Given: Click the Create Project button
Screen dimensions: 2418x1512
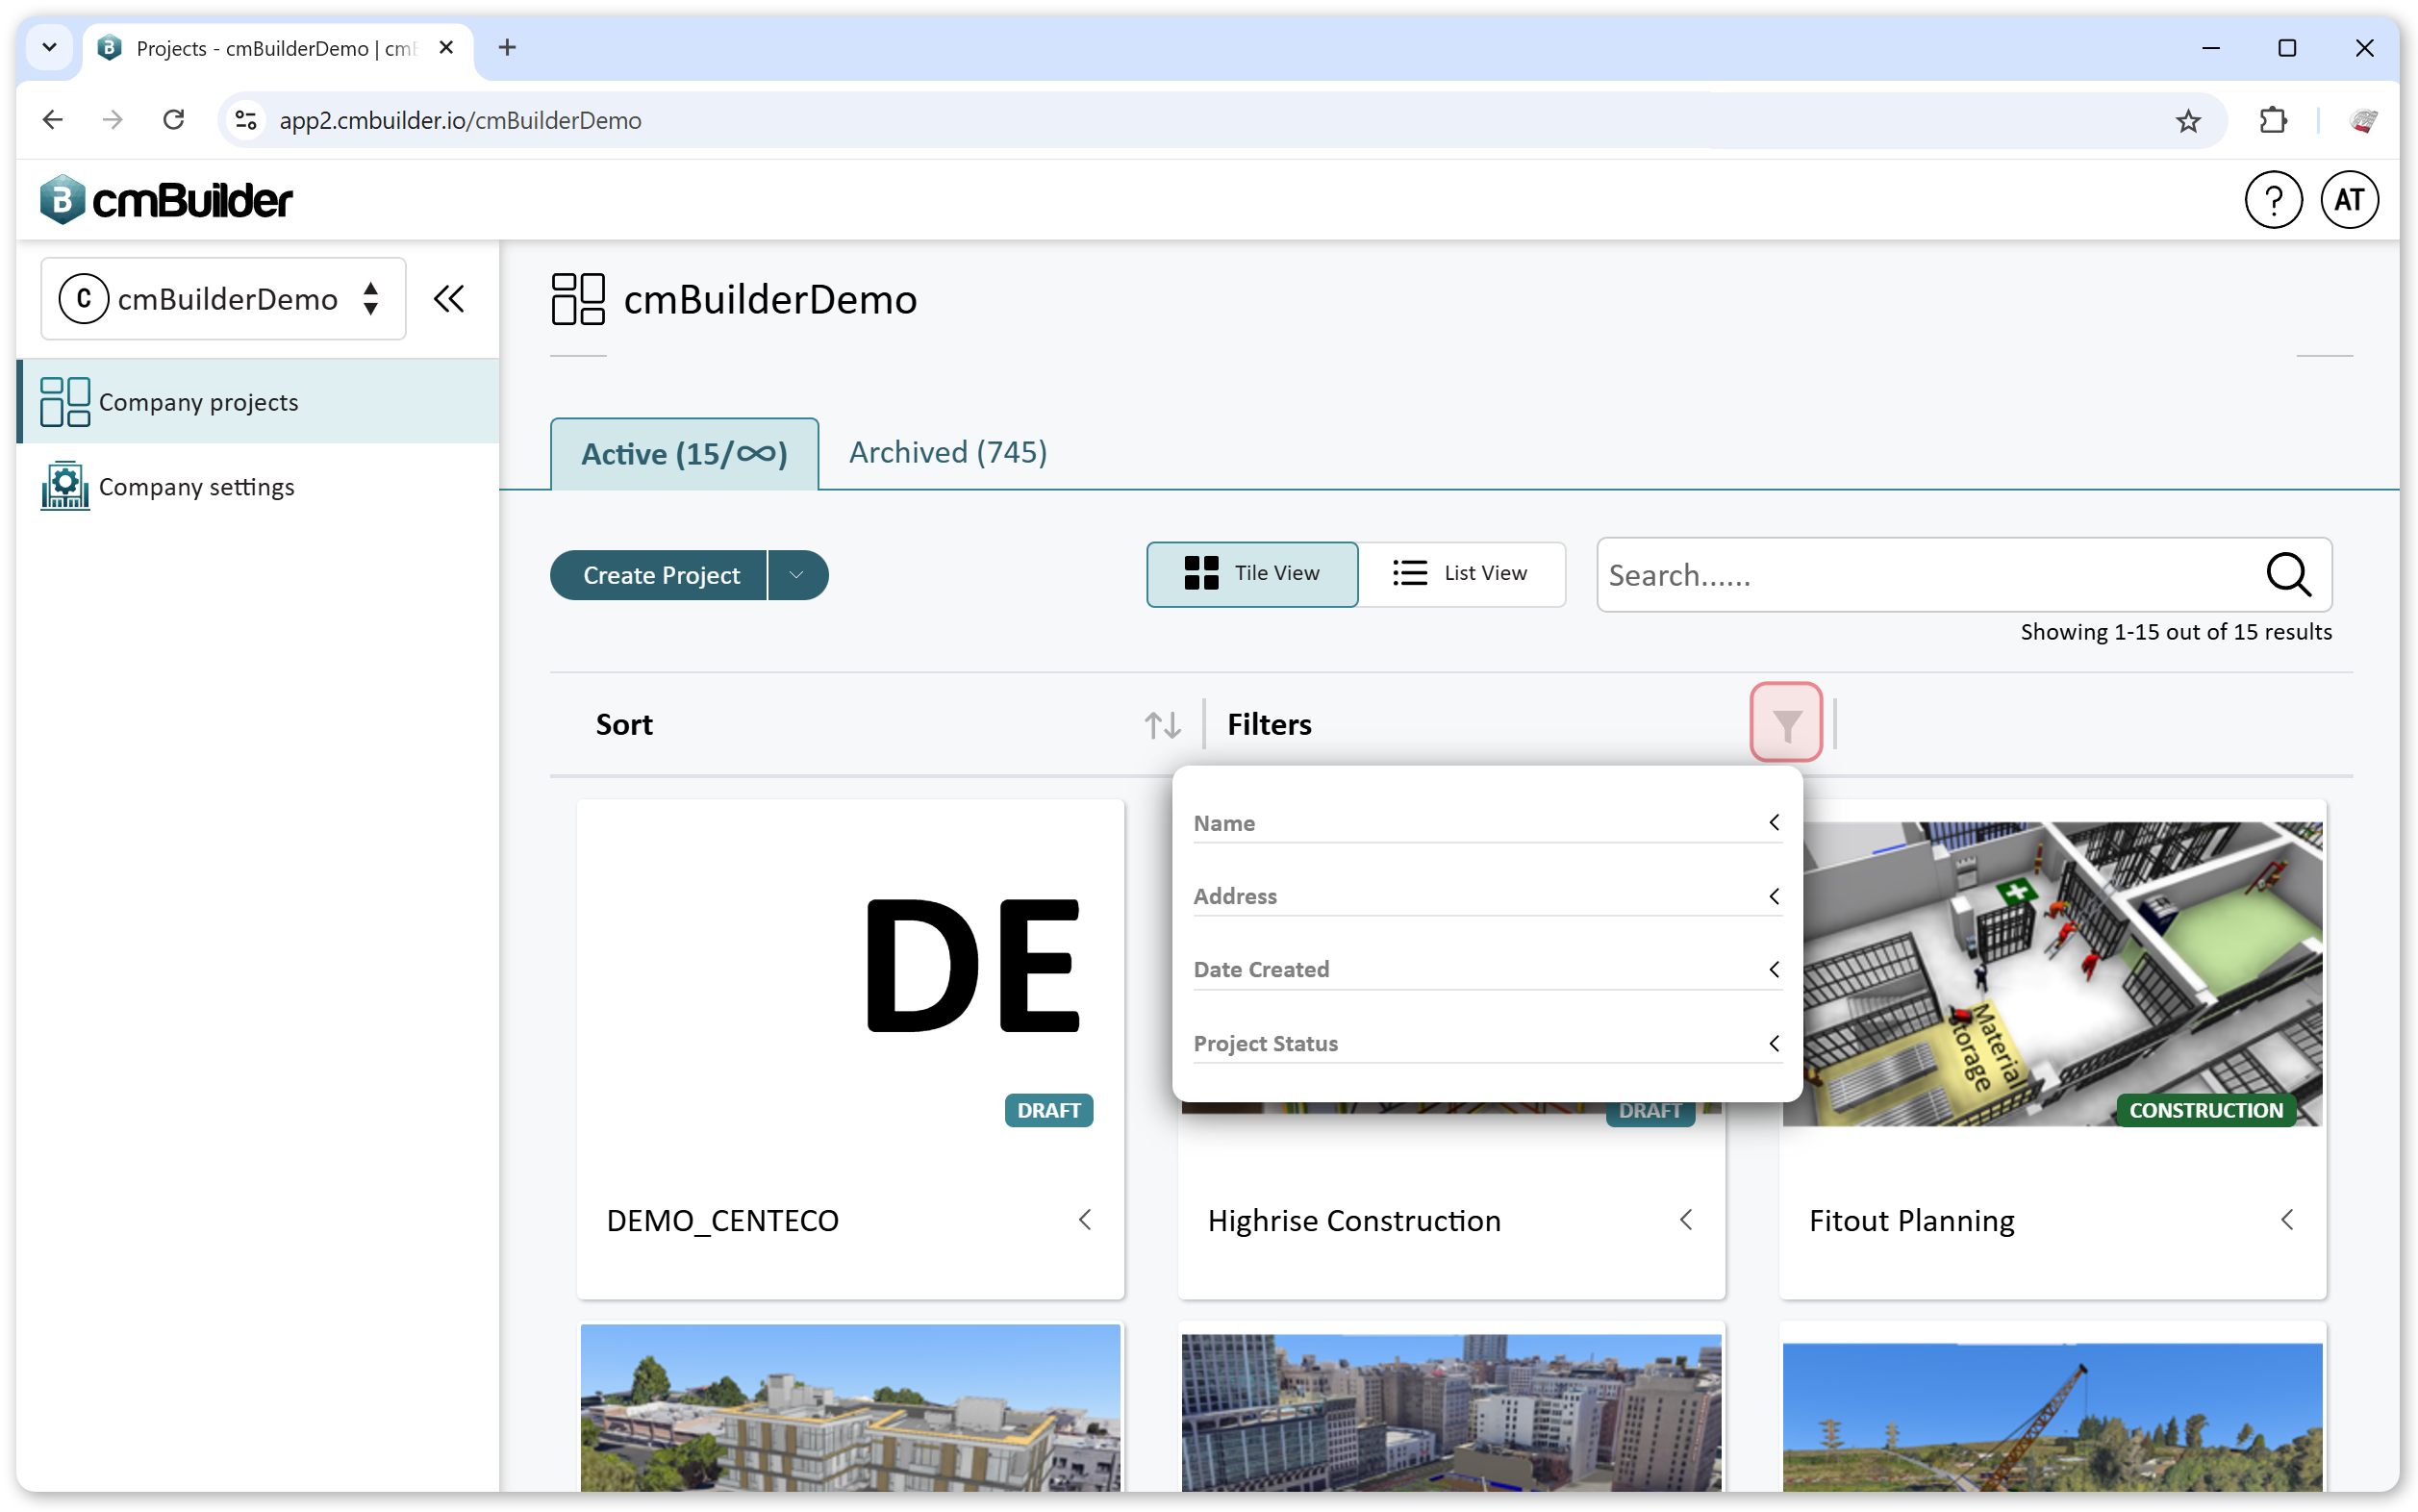Looking at the screenshot, I should tap(660, 575).
